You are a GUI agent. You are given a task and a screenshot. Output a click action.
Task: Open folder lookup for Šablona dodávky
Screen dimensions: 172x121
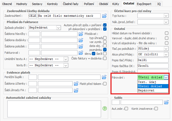pyautogui.click(x=81, y=40)
